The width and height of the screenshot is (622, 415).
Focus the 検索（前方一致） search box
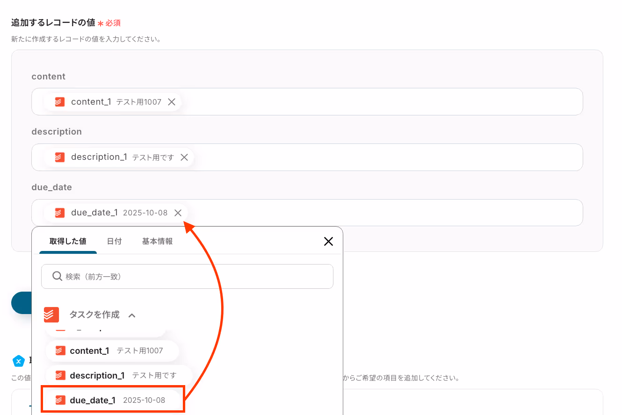[187, 276]
